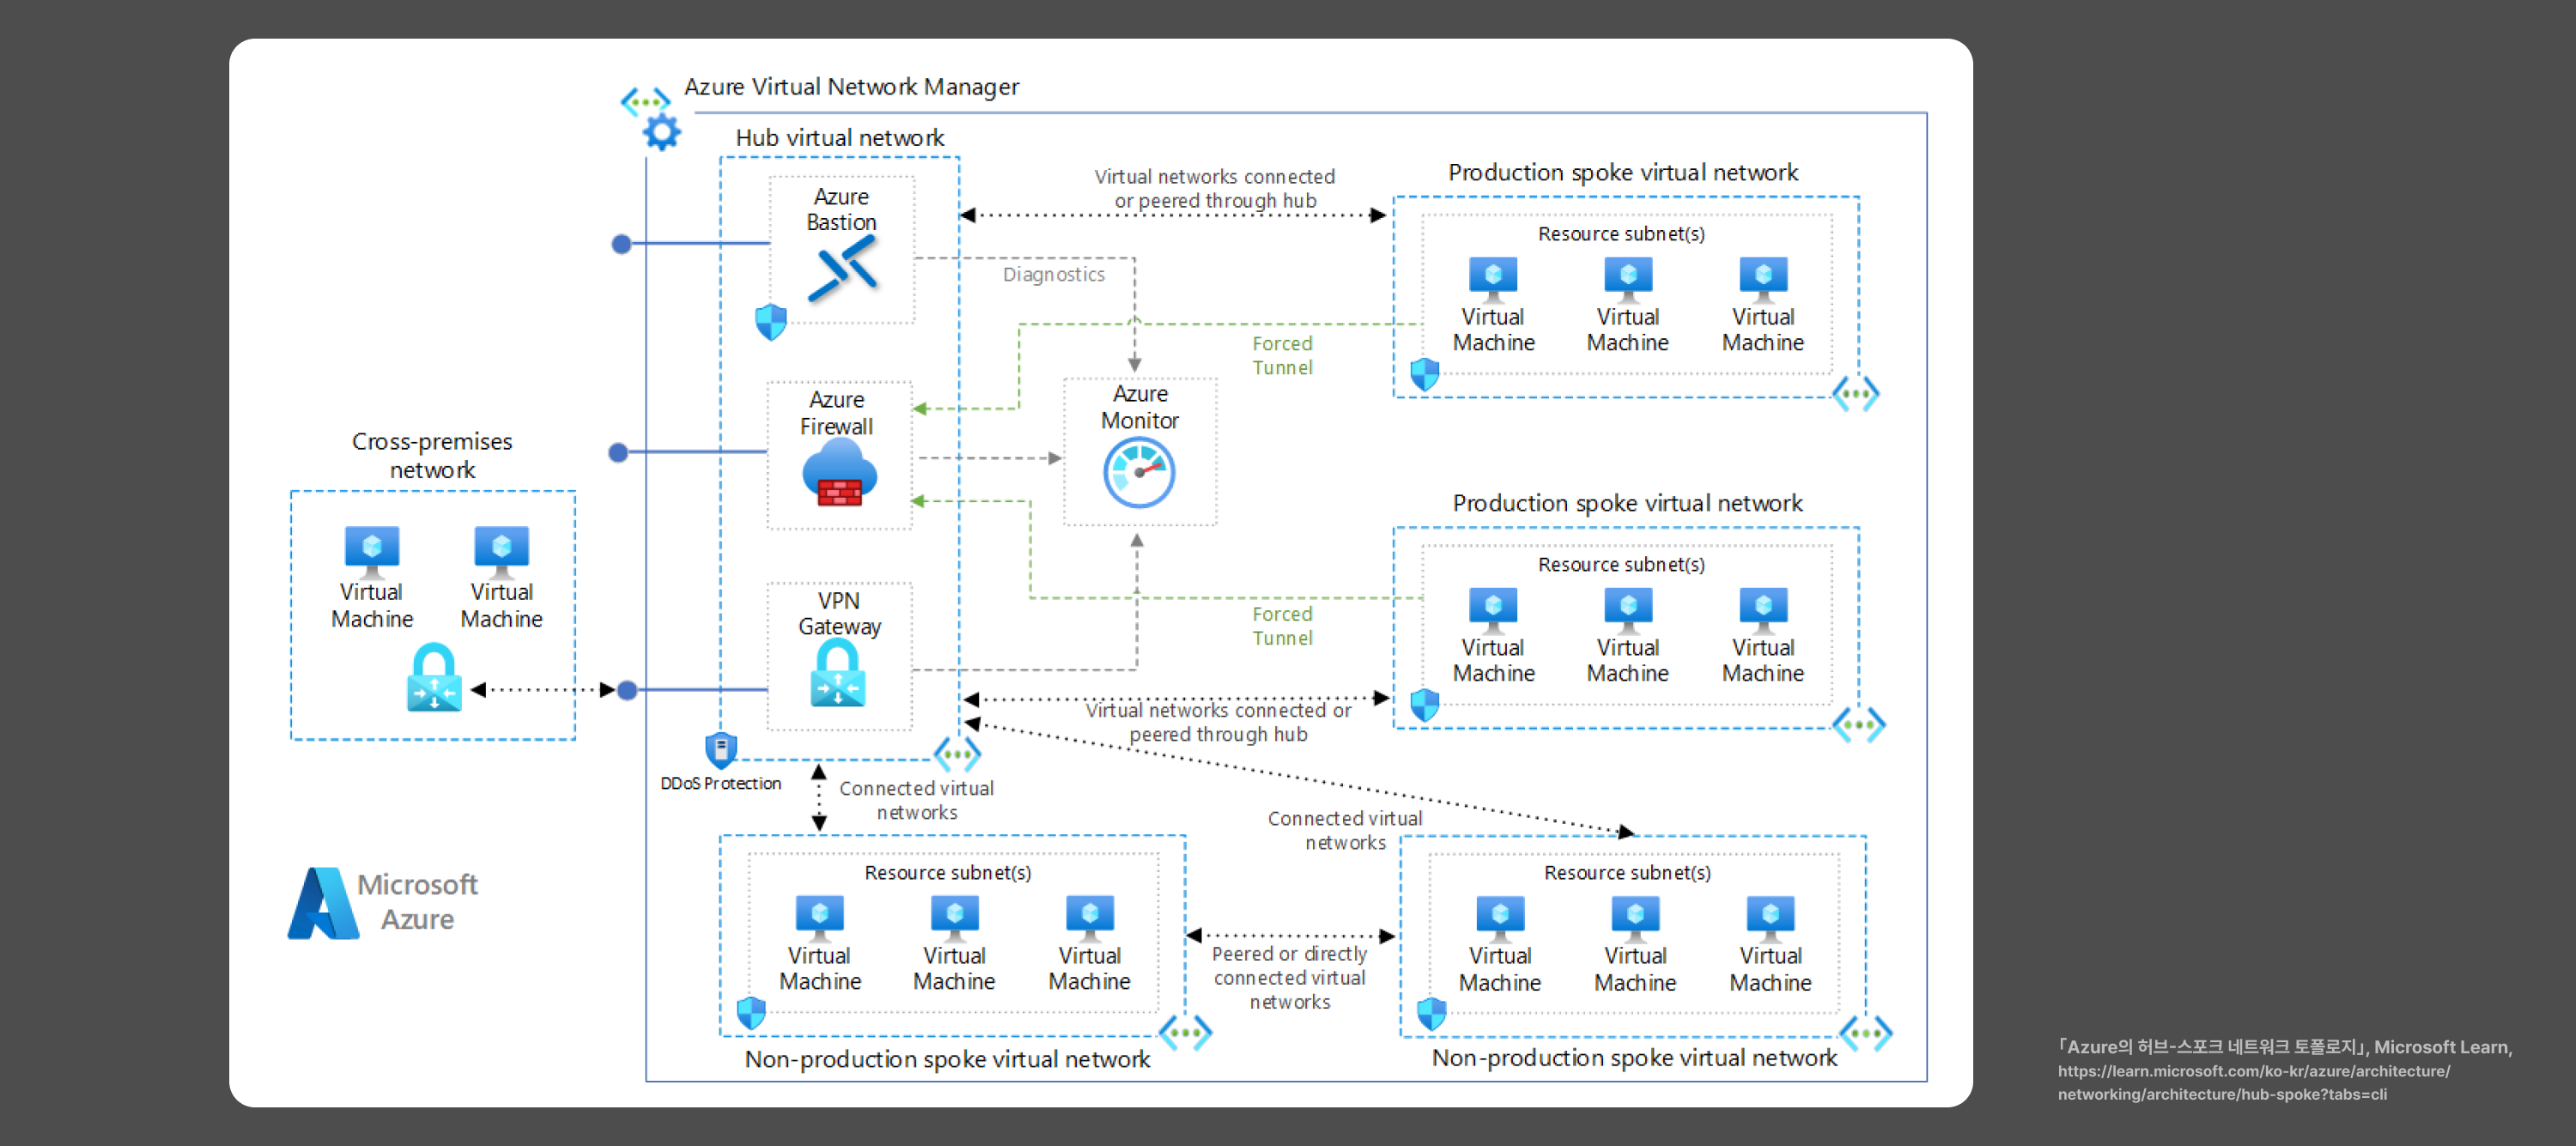
Task: Click the "VPN Gateway" text label
Action: pyautogui.click(x=840, y=613)
